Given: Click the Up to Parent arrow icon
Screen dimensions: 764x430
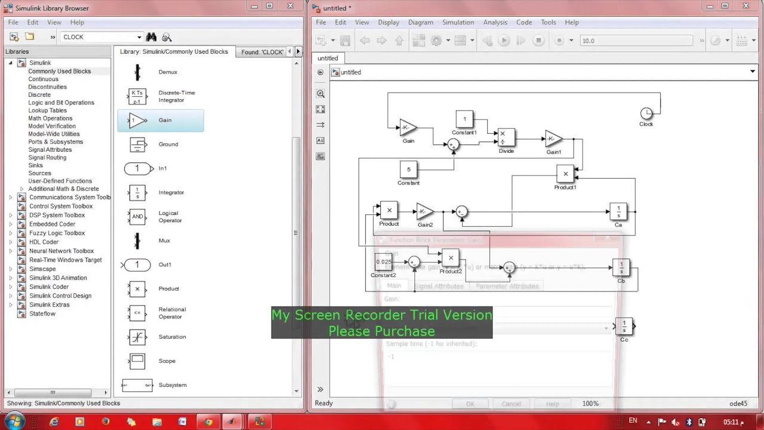Looking at the screenshot, I should click(399, 41).
